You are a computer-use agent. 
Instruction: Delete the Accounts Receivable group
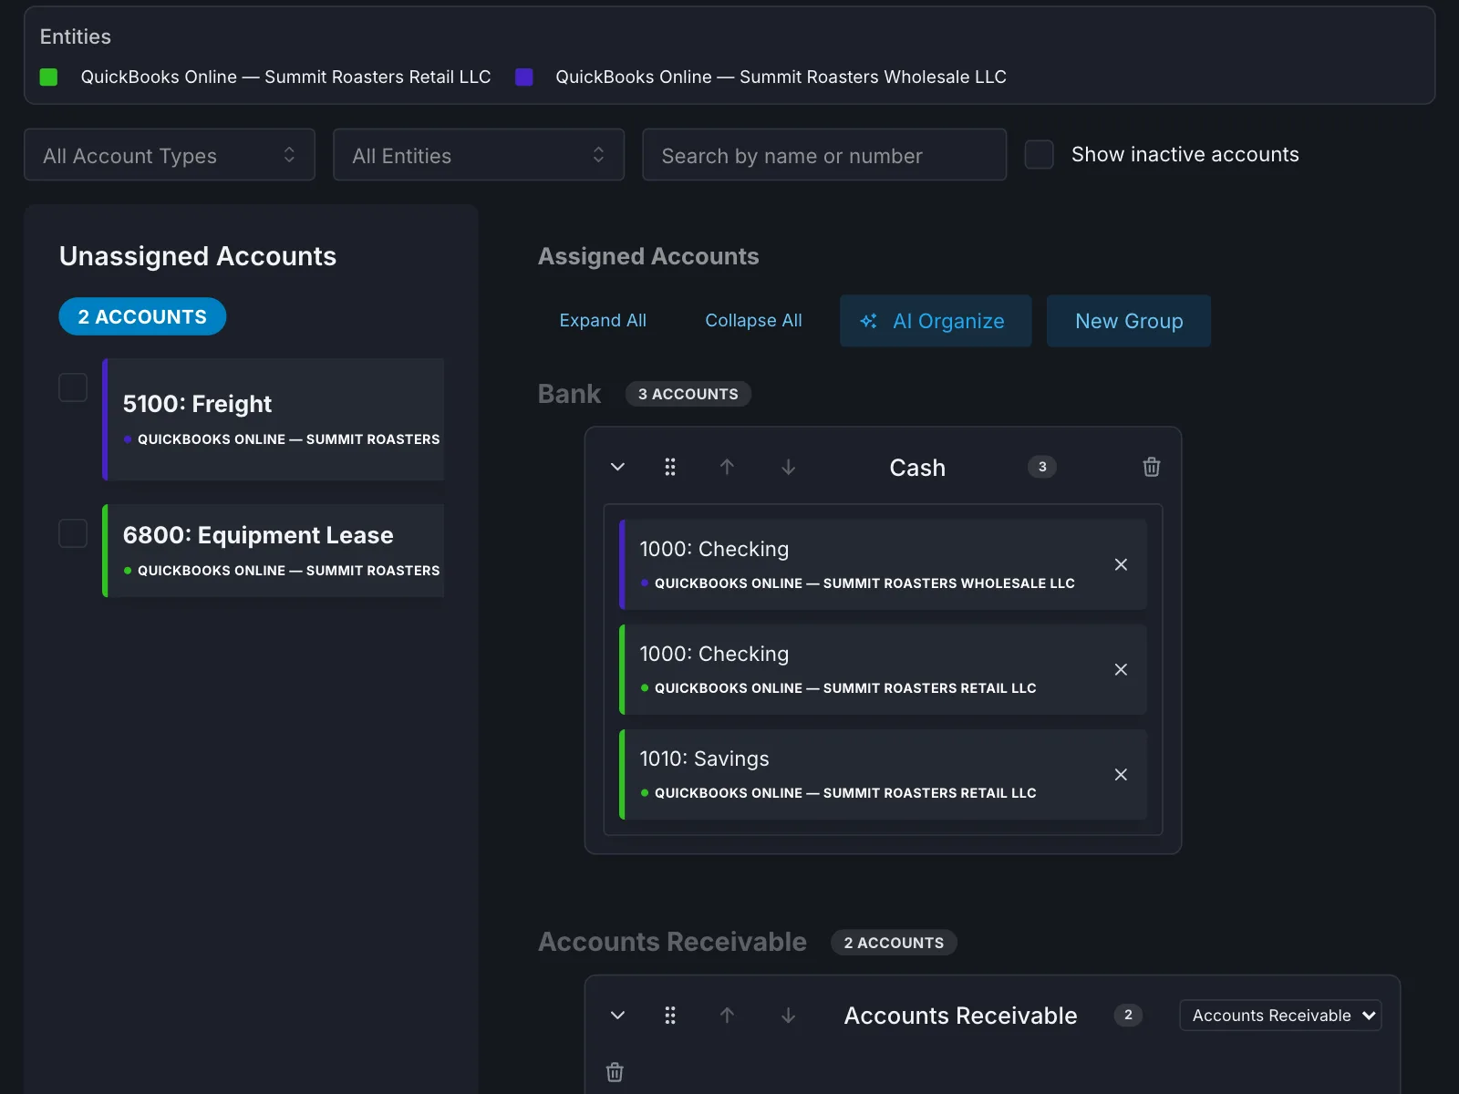pos(616,1072)
